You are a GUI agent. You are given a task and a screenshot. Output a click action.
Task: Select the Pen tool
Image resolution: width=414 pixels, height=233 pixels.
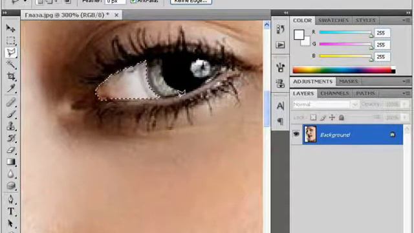[x=11, y=199]
